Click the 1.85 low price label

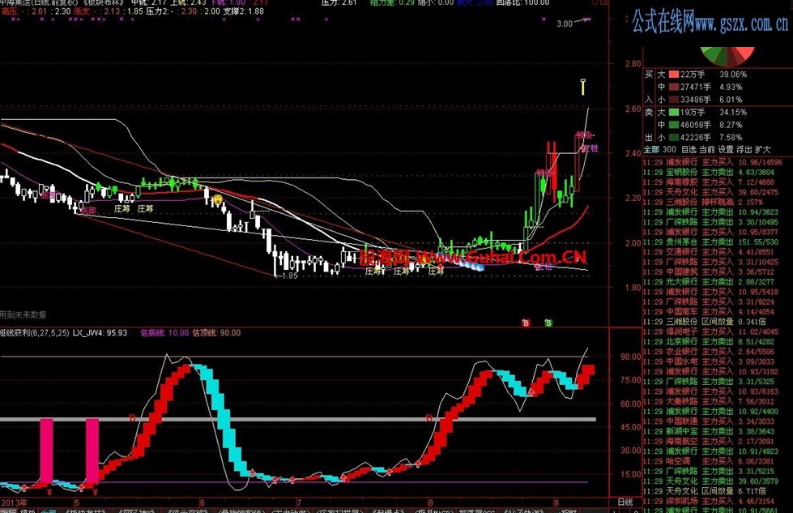pyautogui.click(x=290, y=276)
